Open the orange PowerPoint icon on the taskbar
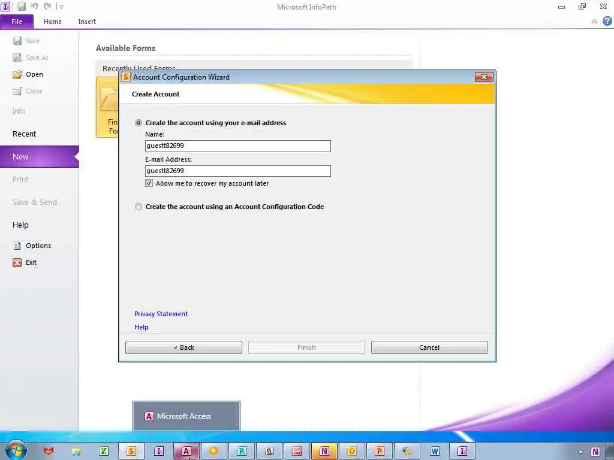Image resolution: width=614 pixels, height=460 pixels. click(x=380, y=451)
